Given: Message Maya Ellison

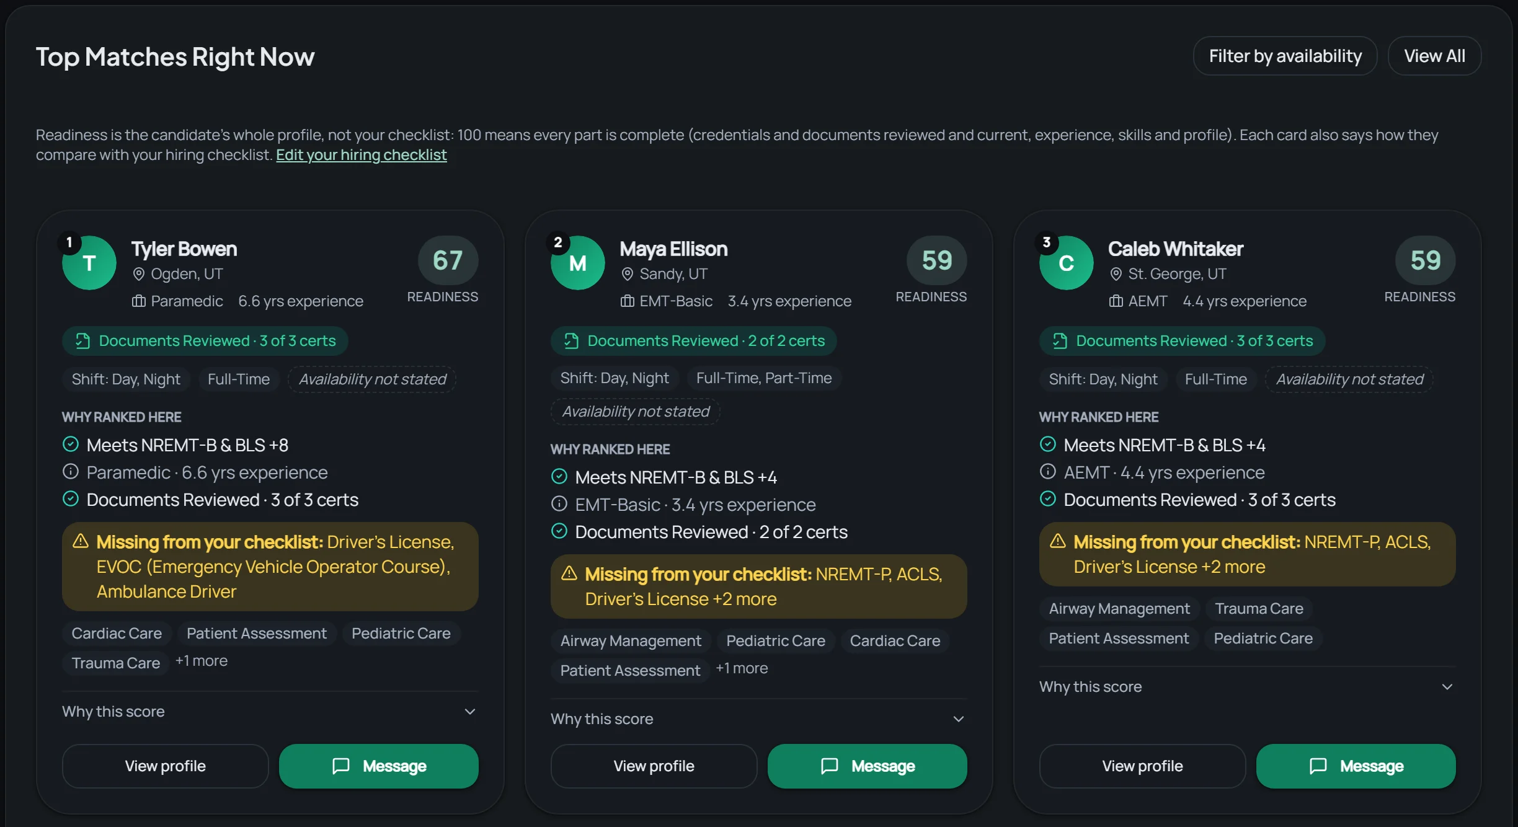Looking at the screenshot, I should pos(868,766).
